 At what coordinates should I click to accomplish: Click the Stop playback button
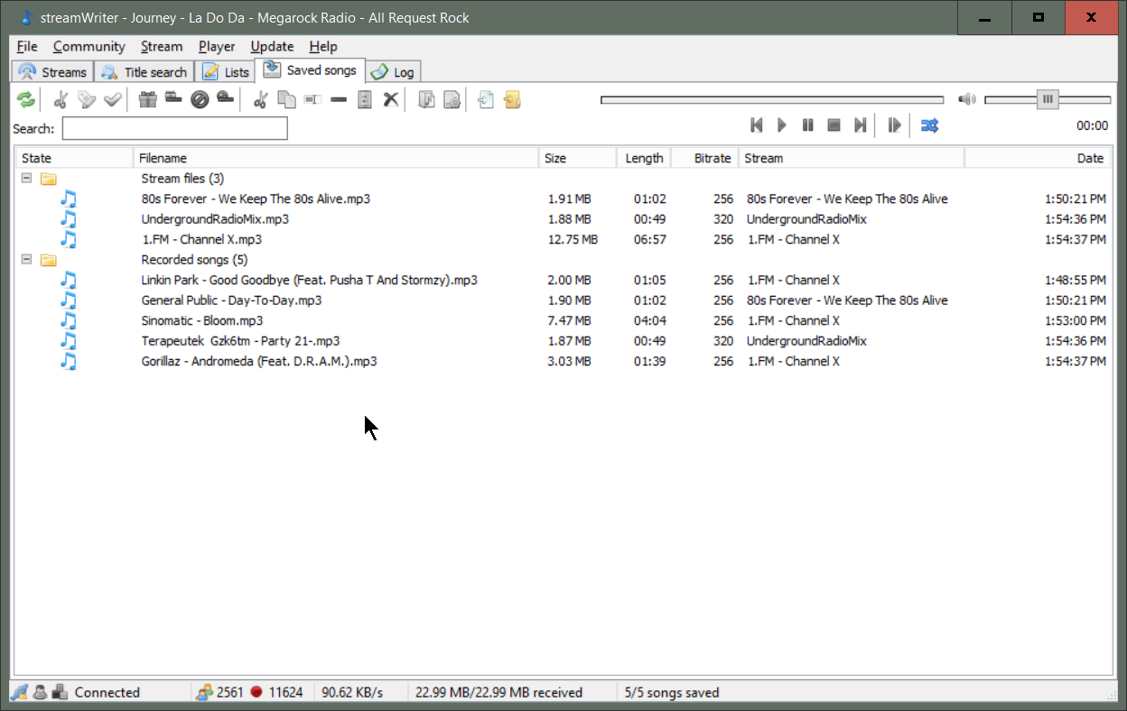834,125
